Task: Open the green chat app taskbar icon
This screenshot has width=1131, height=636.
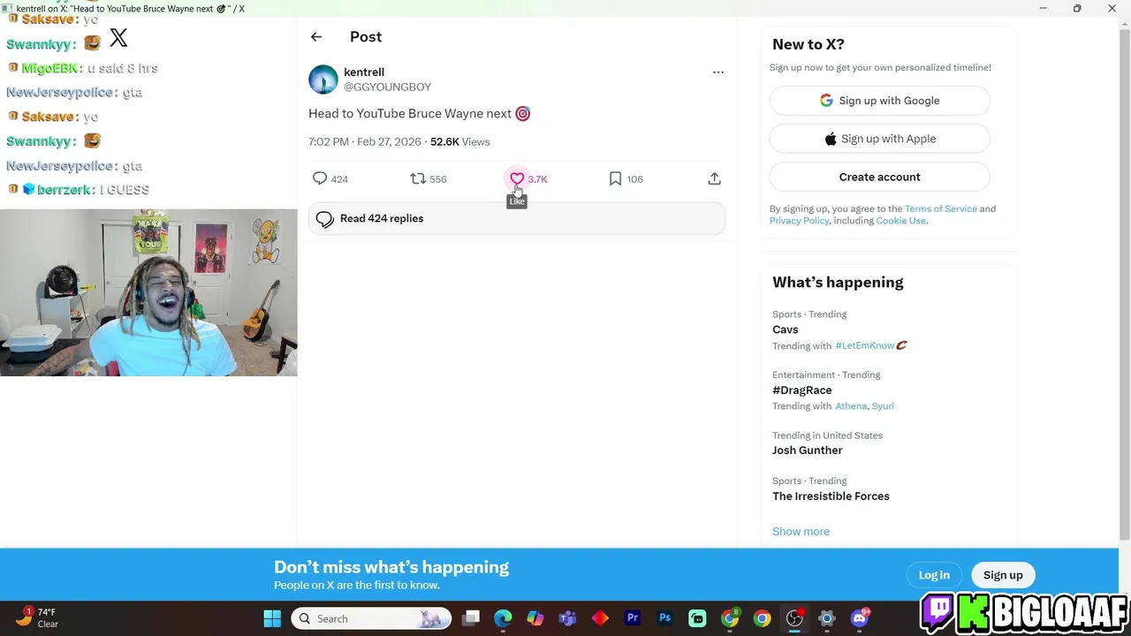Action: 697,618
